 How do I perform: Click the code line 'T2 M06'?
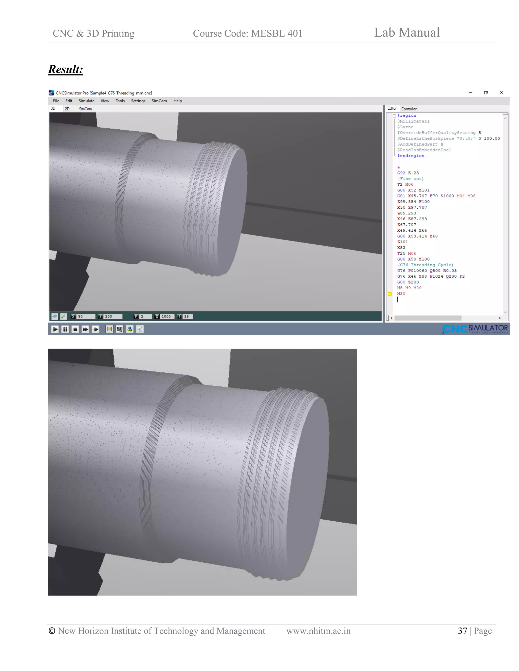[x=405, y=184]
